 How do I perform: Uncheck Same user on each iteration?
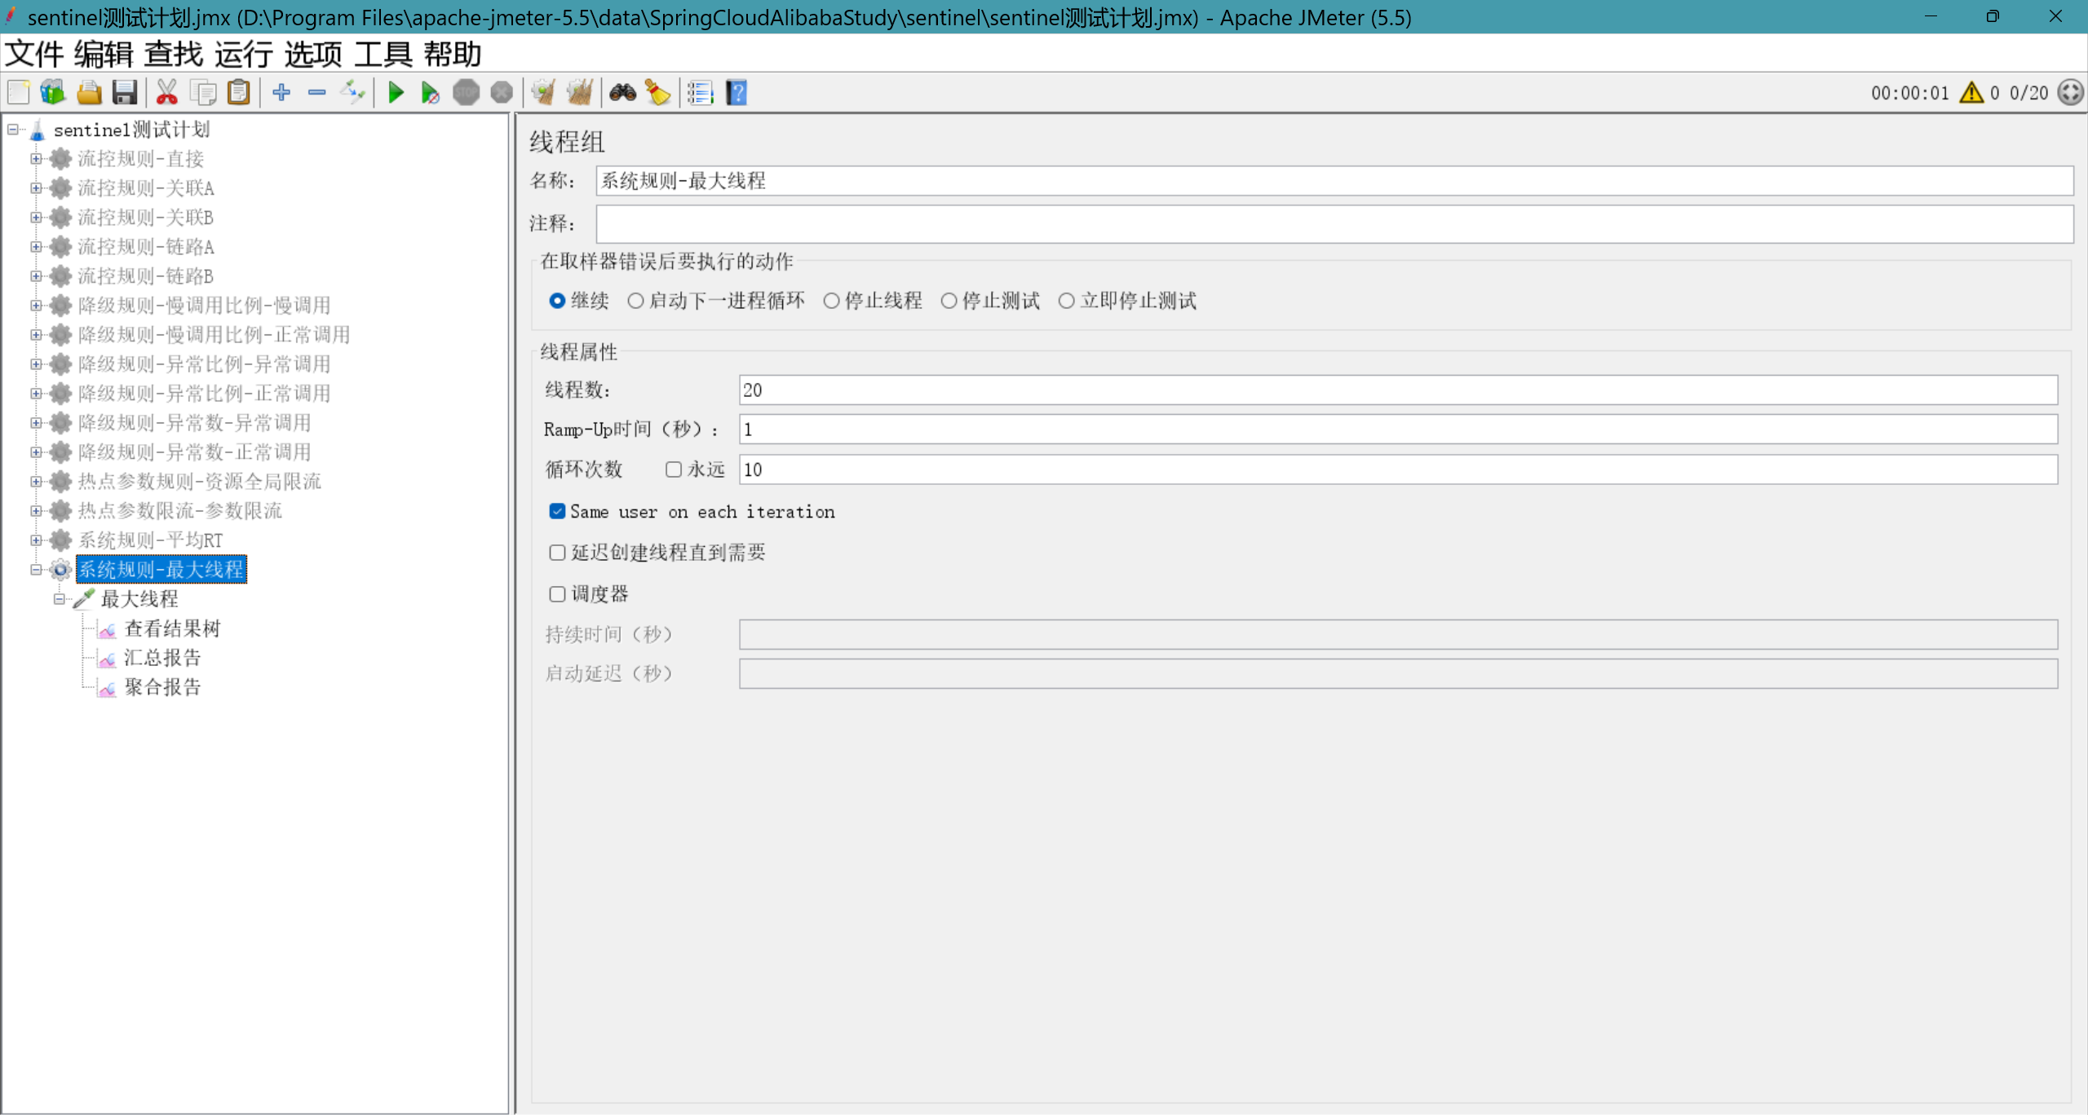click(557, 511)
